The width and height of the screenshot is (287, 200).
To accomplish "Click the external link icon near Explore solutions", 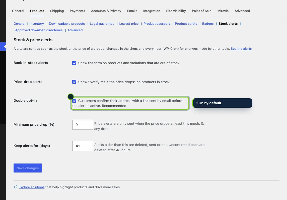I will (16, 187).
